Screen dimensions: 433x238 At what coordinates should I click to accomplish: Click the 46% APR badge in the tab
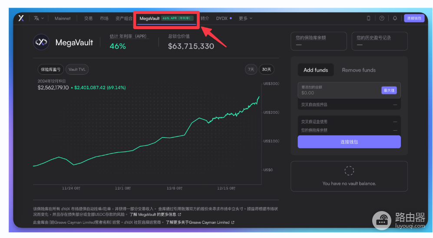coord(177,18)
